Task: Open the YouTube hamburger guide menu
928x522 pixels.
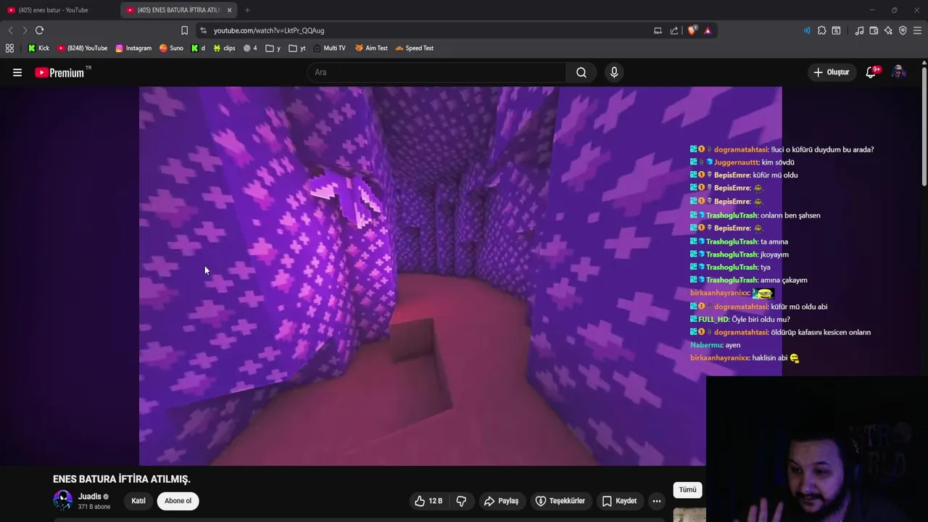Action: [17, 72]
